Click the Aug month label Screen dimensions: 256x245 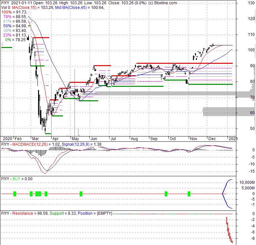click(x=134, y=139)
